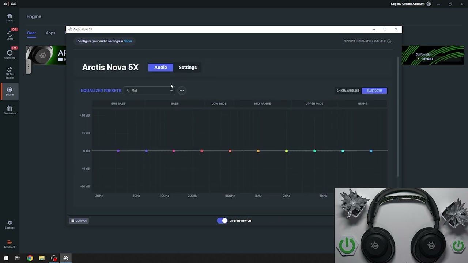Toggle Live Preview switch

click(222, 221)
